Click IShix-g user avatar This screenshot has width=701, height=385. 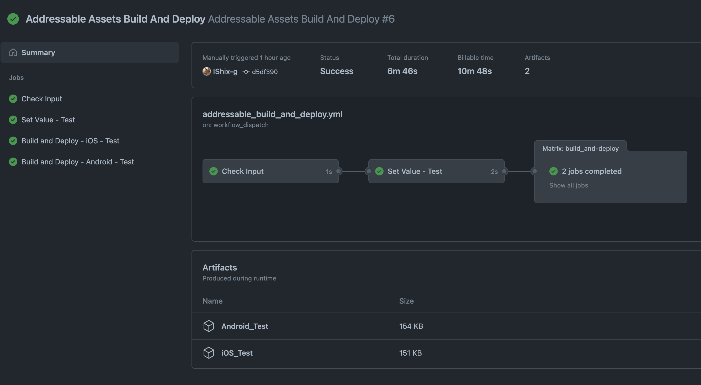click(x=206, y=71)
